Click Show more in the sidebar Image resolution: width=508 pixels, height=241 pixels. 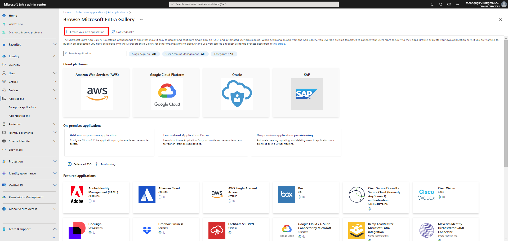pyautogui.click(x=16, y=150)
